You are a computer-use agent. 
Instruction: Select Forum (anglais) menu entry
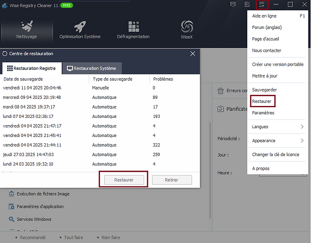[x=277, y=27]
